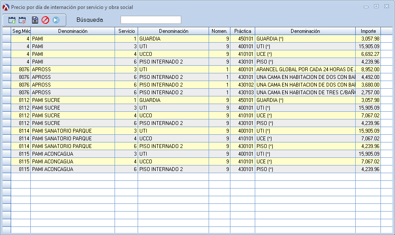Click 'UCE (*)' in the PAMI SUCRE row
Screen dimensions: 395x235
[305, 115]
